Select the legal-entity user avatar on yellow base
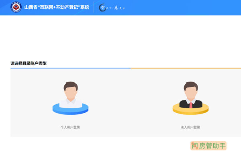 pos(190,98)
